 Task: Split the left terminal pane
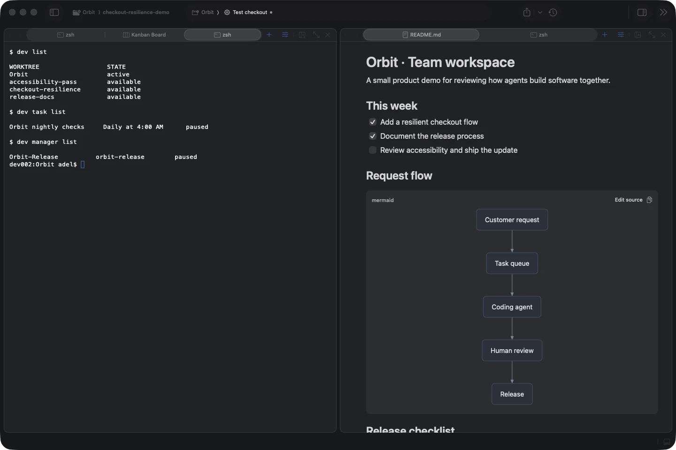[302, 35]
